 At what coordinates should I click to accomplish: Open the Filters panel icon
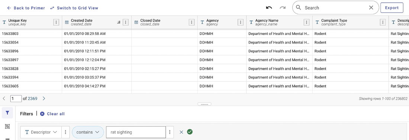point(7,113)
